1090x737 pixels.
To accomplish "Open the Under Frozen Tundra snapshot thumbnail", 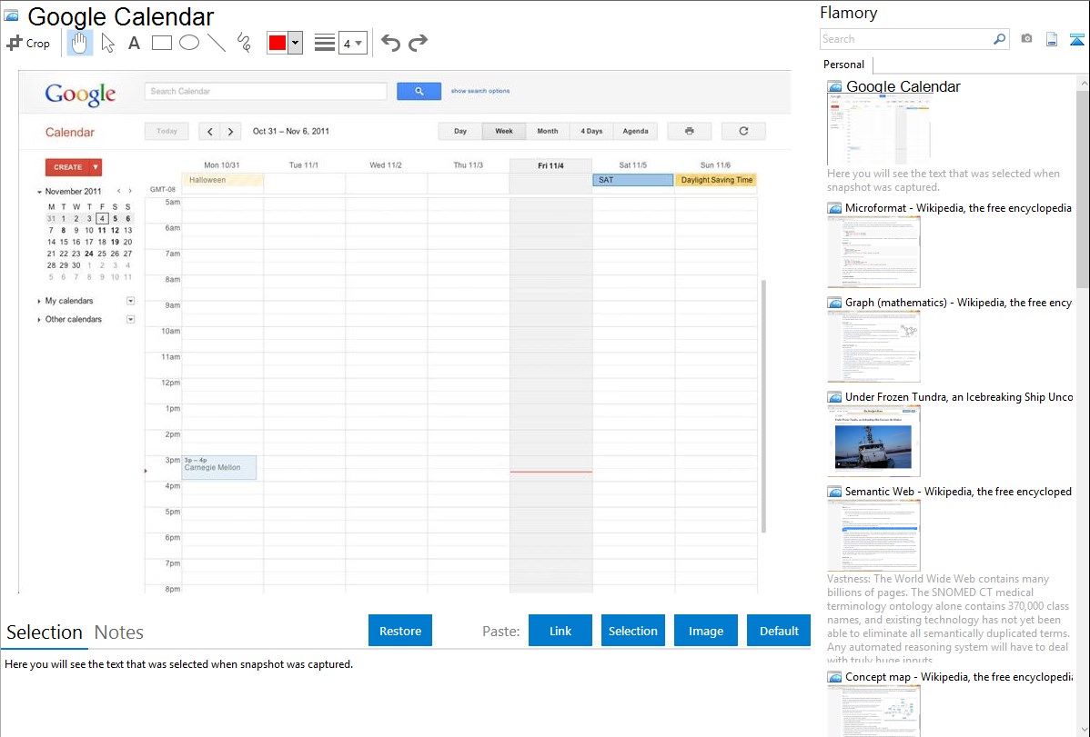I will [873, 441].
